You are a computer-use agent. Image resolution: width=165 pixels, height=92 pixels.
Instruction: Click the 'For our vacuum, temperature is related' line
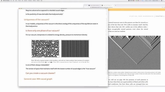click(x=56, y=35)
